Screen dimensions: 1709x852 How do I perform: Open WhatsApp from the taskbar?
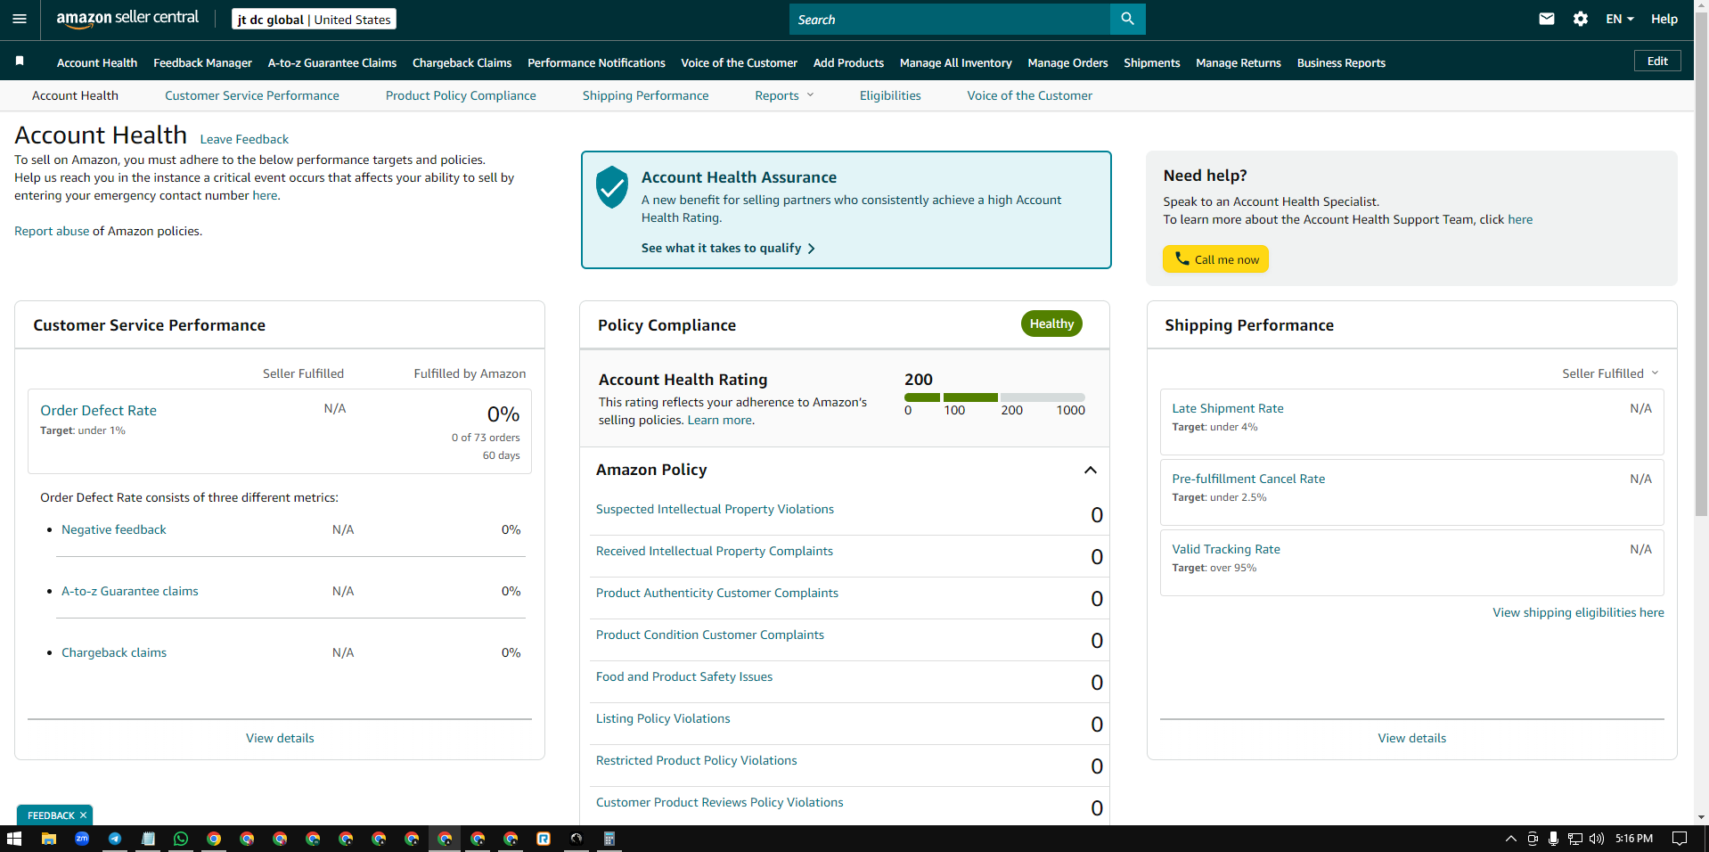tap(181, 839)
